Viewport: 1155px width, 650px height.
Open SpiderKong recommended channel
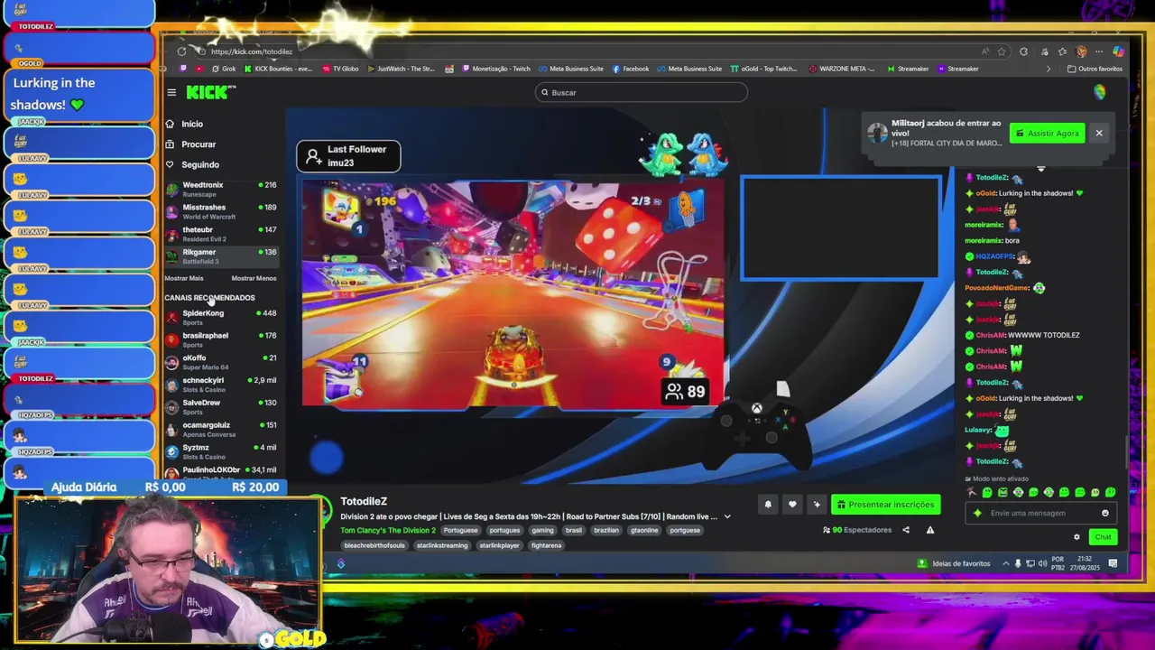point(221,317)
